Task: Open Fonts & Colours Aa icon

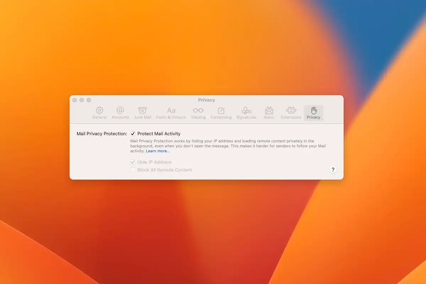Action: pos(171,110)
